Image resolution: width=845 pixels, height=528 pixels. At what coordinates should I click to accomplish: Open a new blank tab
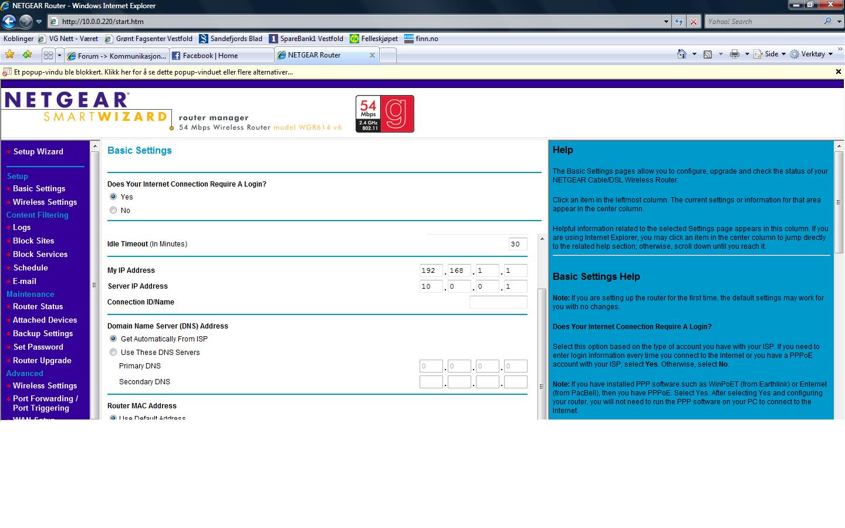click(x=388, y=56)
